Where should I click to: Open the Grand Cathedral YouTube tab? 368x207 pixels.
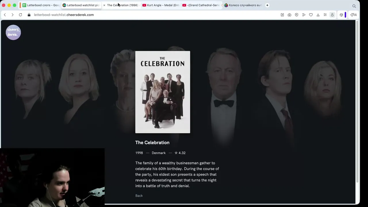point(201,5)
